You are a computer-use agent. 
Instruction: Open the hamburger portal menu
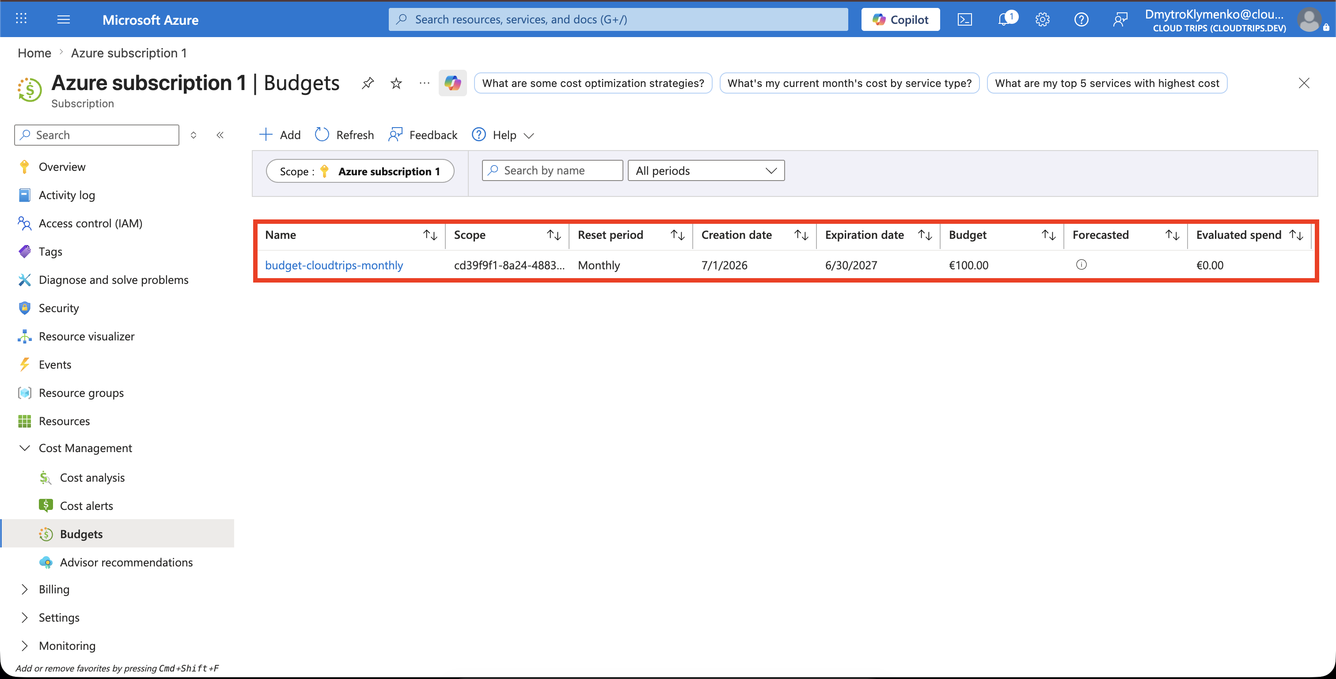(x=63, y=19)
